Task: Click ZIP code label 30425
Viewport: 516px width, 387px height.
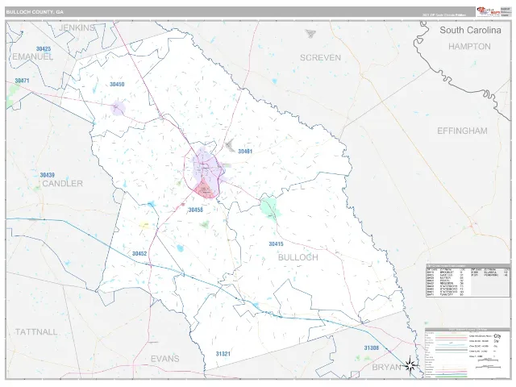Action: pos(44,48)
